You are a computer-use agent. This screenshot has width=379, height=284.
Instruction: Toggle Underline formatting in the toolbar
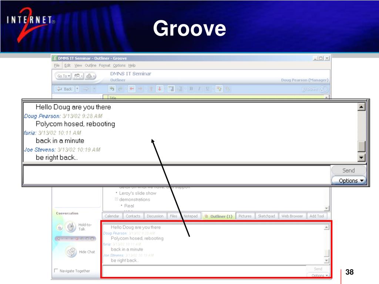tap(207, 89)
